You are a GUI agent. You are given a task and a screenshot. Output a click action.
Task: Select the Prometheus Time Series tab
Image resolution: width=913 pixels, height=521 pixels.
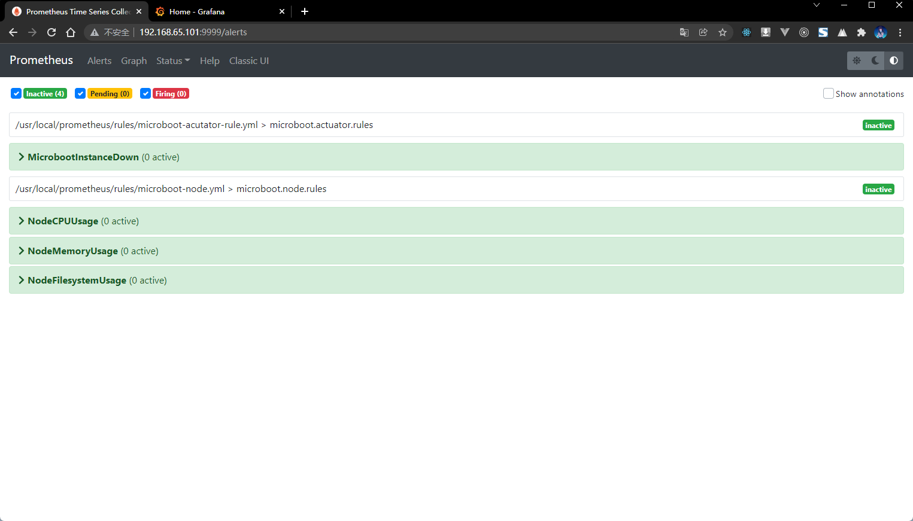75,11
